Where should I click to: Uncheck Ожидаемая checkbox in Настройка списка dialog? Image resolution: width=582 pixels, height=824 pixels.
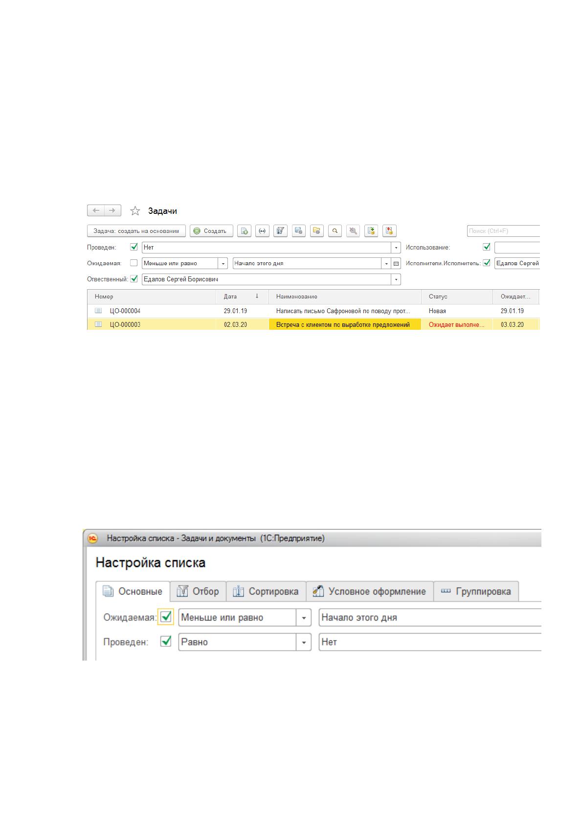pos(166,617)
